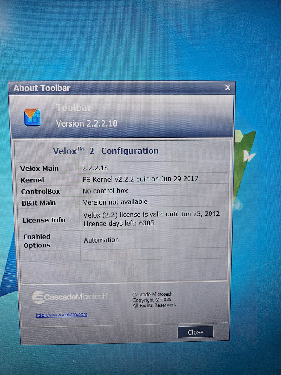The image size is (281, 375).
Task: Click the Velox Main version value '2.2.2.18' in the table
Action: coord(95,168)
